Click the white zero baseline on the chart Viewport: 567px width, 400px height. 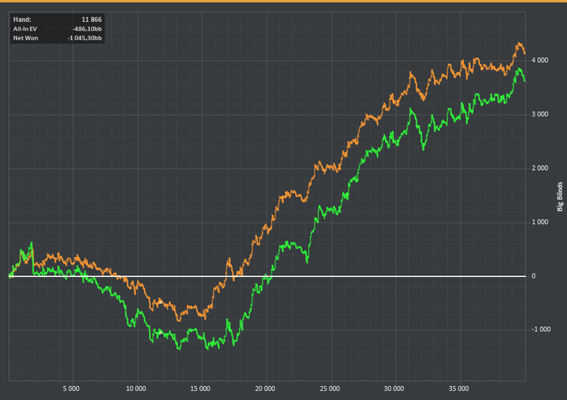tap(266, 276)
